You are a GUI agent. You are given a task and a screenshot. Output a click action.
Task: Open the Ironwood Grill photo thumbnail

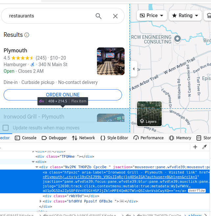tap(111, 118)
